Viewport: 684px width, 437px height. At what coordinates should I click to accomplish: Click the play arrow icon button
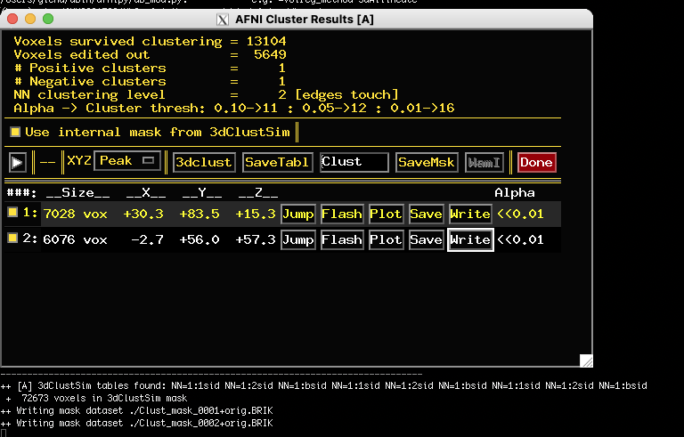coord(18,163)
